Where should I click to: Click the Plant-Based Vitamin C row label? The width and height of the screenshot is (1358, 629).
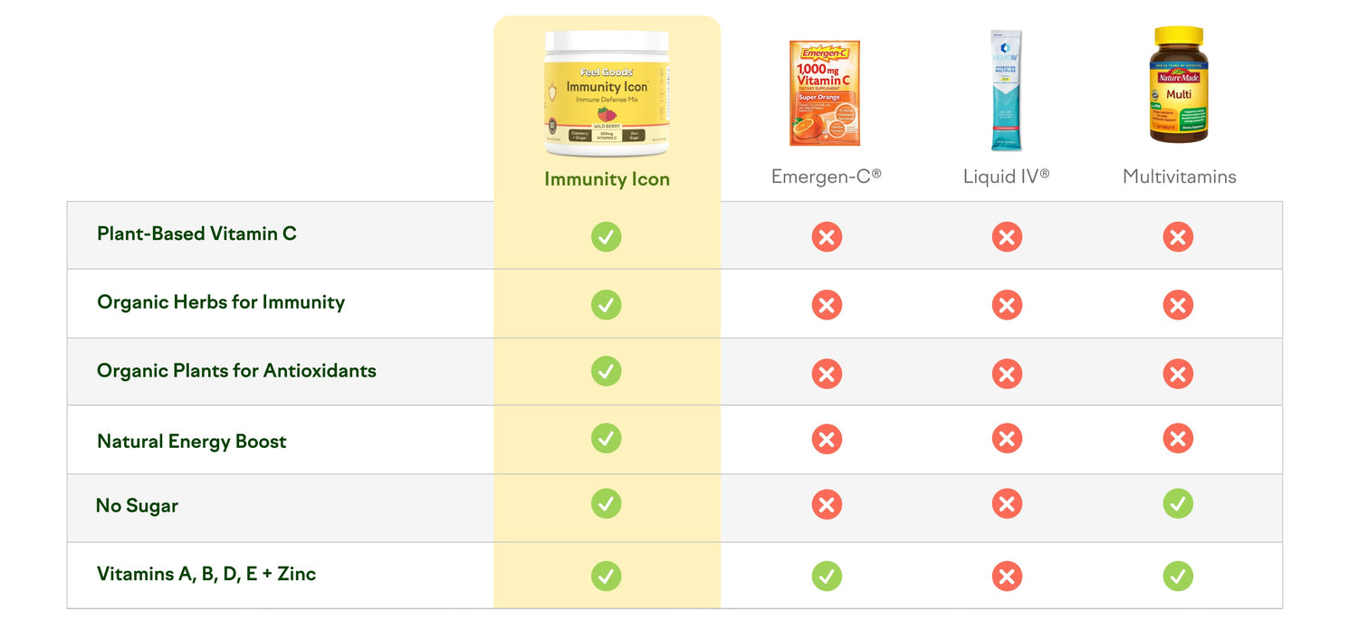[196, 233]
